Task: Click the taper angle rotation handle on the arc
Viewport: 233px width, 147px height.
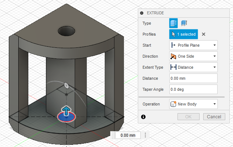Action: tap(67, 86)
